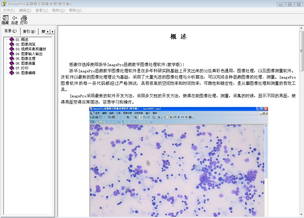Click the book icon beside 03. 视频采集和播放

coord(12,49)
